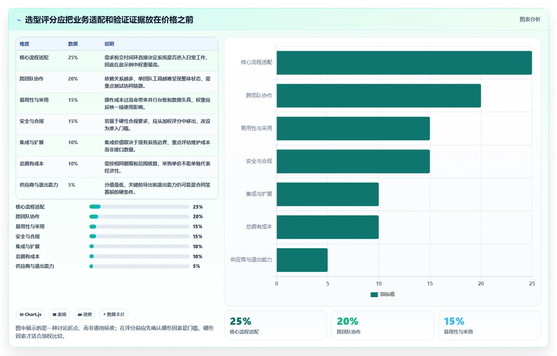Open the 20% 跨团队协作 data card
The image size is (557, 356).
[383, 325]
